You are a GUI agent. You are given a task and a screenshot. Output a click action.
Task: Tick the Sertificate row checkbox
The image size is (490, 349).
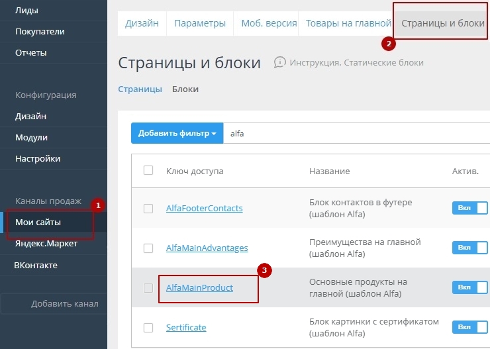point(148,328)
